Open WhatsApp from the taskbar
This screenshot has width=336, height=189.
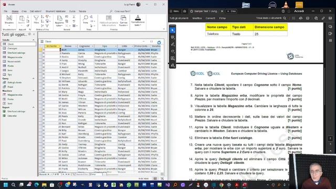[x=129, y=185]
